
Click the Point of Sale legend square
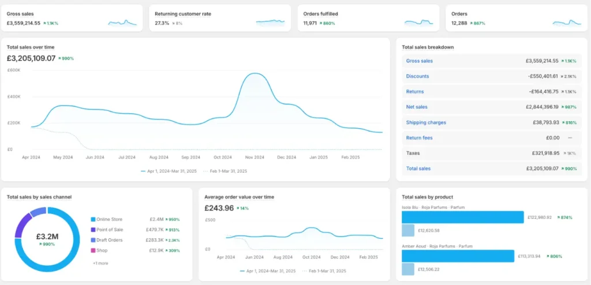(93, 230)
